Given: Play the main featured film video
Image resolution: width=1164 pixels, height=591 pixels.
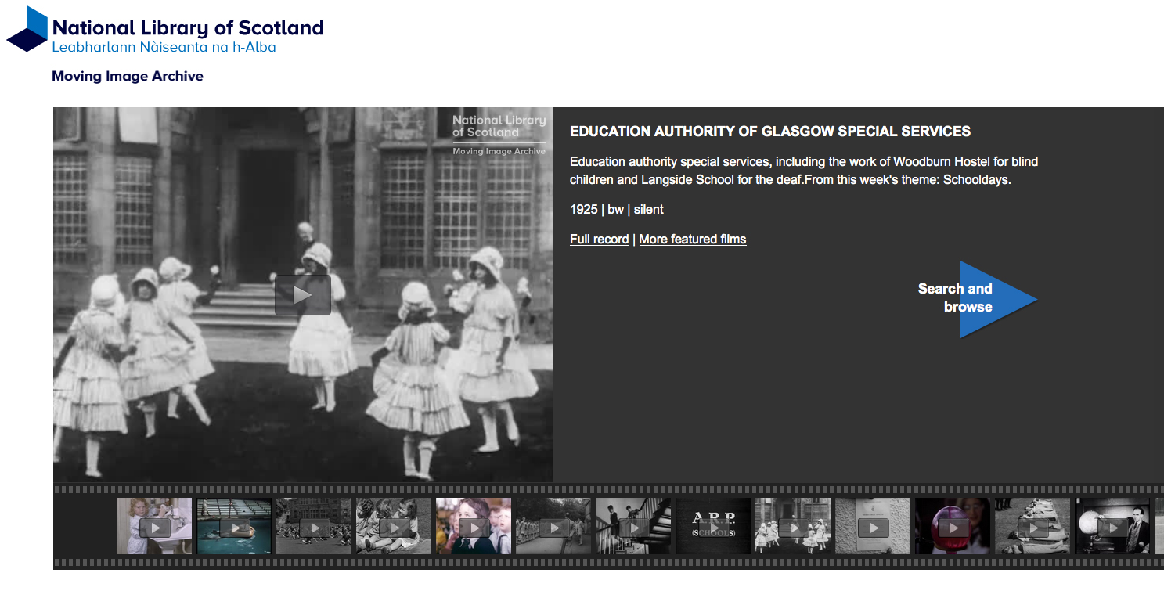Looking at the screenshot, I should pos(302,295).
